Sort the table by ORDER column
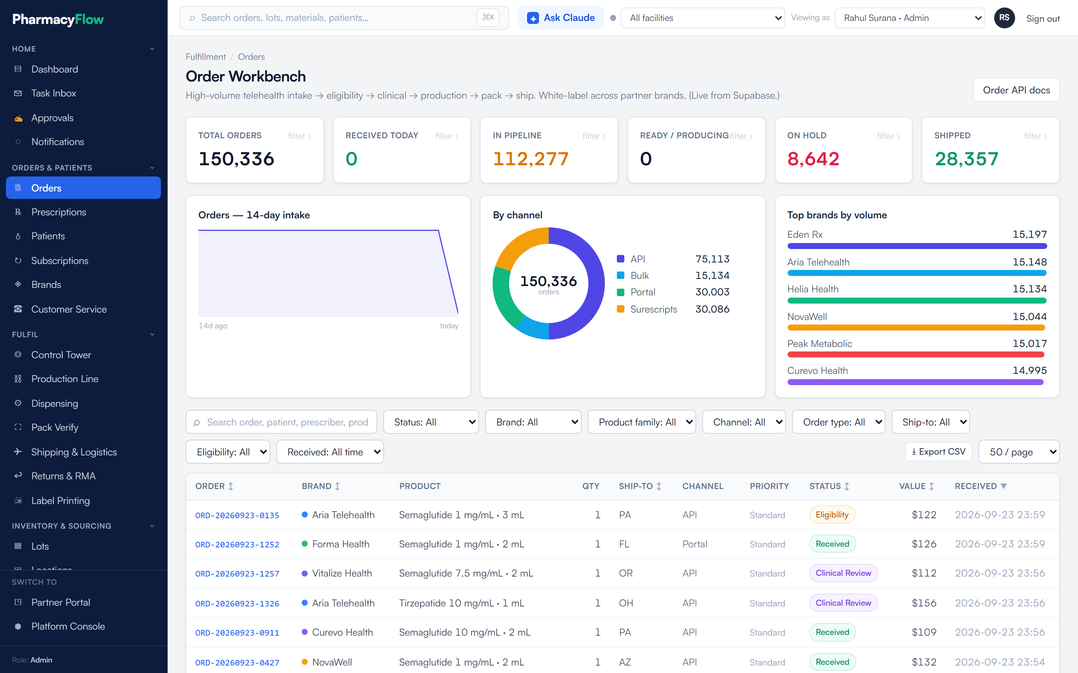Screen dimensions: 1078x673 tap(214, 486)
